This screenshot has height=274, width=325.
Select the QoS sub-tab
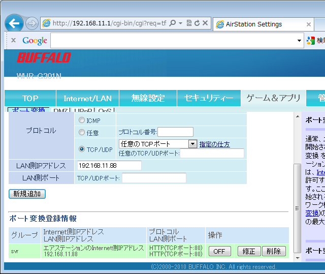point(105,110)
